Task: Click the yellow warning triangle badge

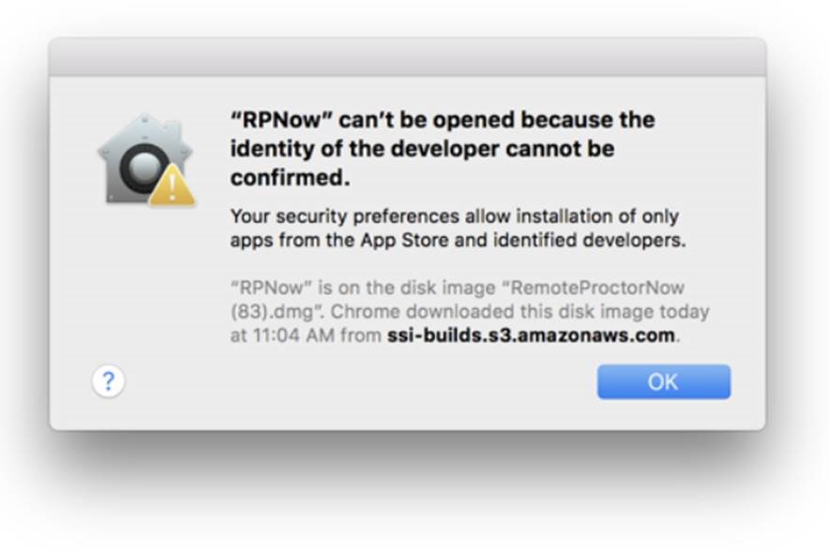Action: (173, 185)
